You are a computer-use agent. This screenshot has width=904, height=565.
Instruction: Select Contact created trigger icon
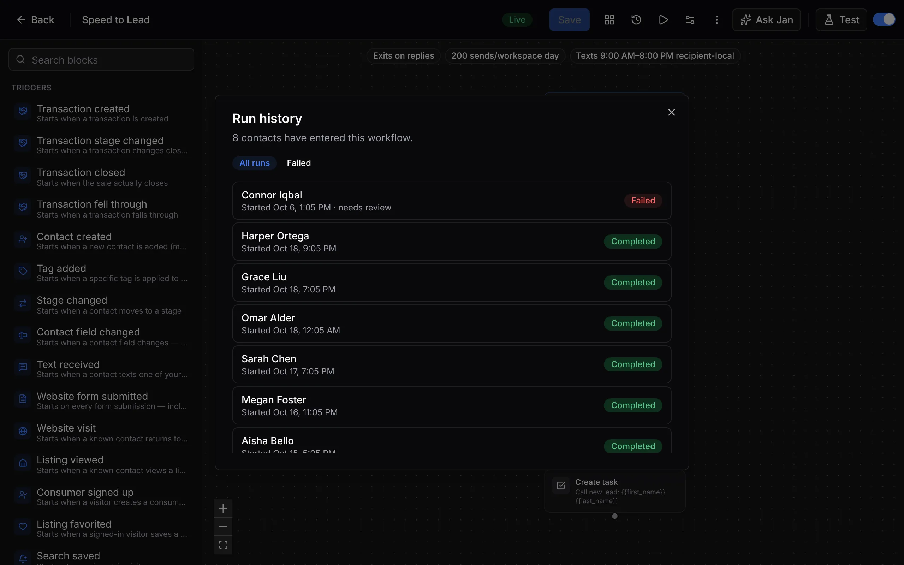click(23, 239)
